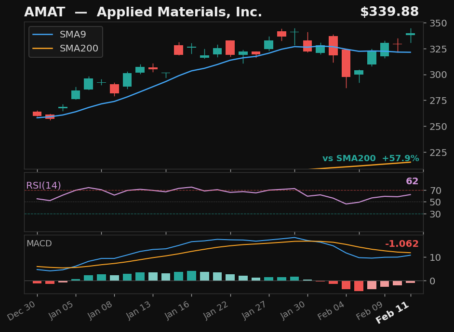This screenshot has width=454, height=332.
Task: Click the first red candlestick on Dec 30
Action: coord(37,114)
